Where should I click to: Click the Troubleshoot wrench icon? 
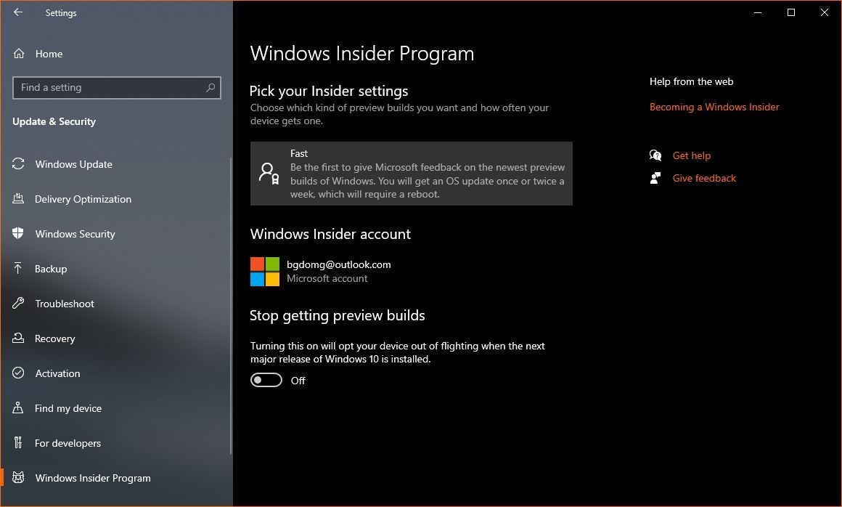pyautogui.click(x=18, y=303)
